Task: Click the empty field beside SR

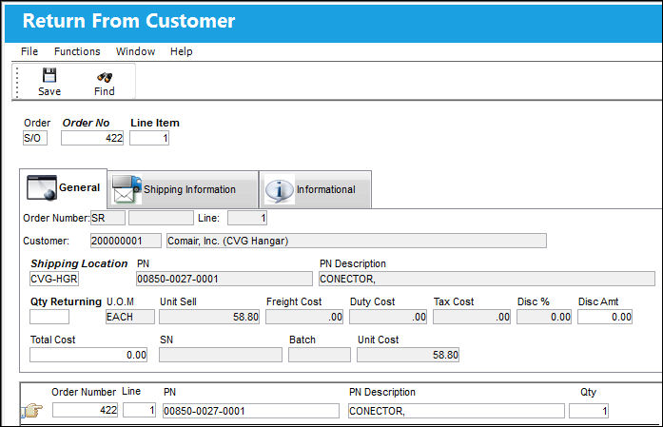Action: coord(161,218)
